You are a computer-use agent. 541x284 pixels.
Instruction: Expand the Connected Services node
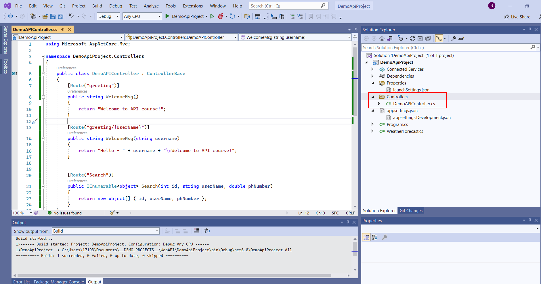[372, 69]
